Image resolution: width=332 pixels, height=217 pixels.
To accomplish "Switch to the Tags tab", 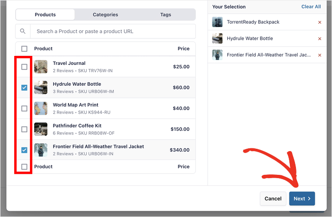I will [166, 15].
